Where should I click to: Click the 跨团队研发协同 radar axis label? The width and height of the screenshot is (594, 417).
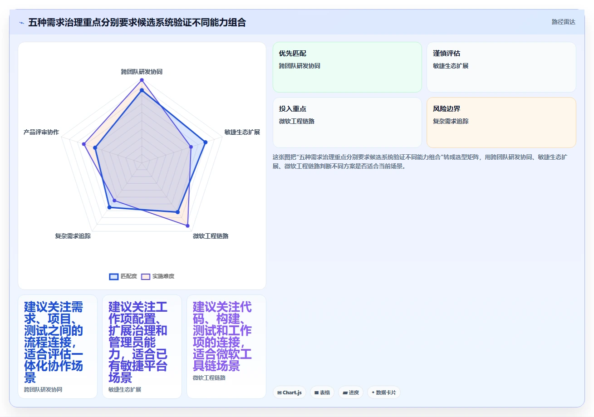click(x=142, y=72)
